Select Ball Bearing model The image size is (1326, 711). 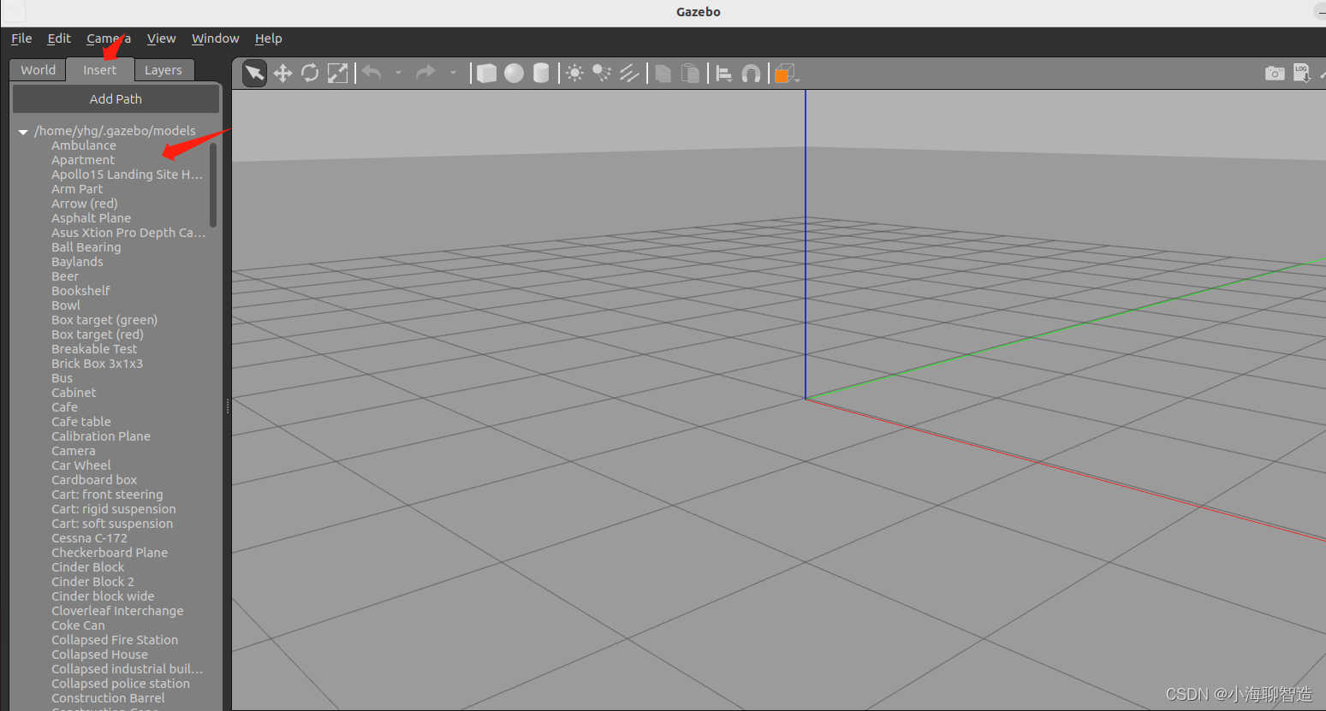(86, 247)
